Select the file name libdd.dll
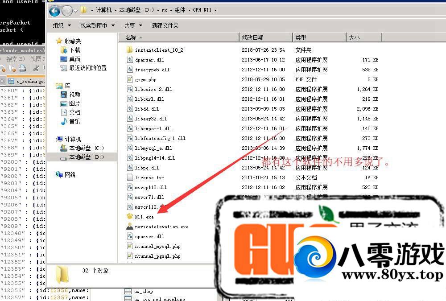Image resolution: width=446 pixels, height=301 pixels. 147,109
